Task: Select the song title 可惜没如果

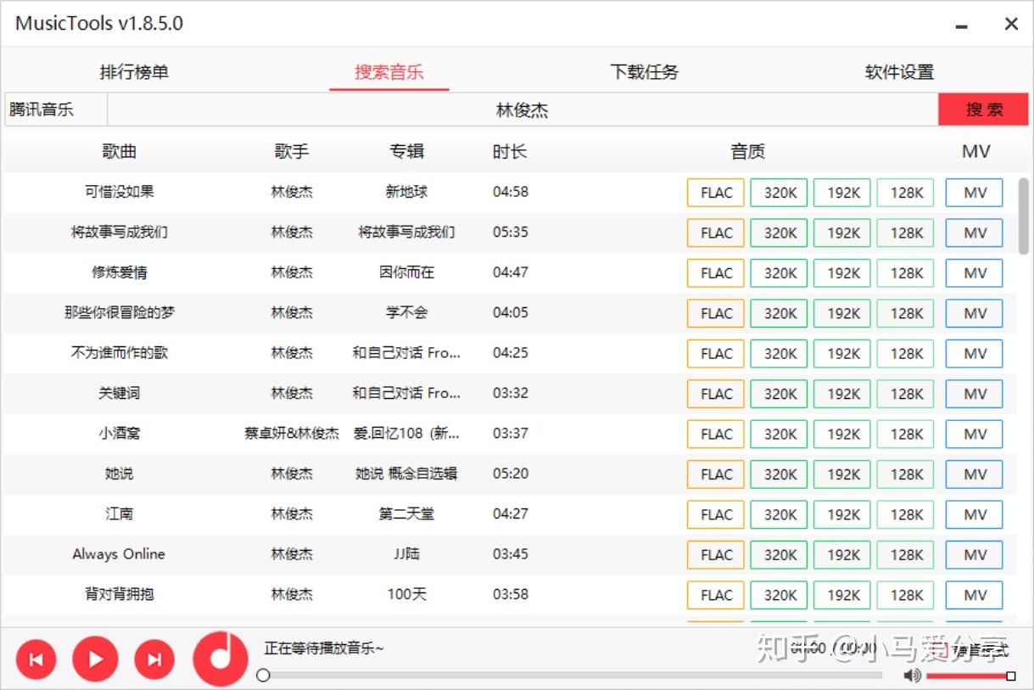Action: [x=120, y=192]
